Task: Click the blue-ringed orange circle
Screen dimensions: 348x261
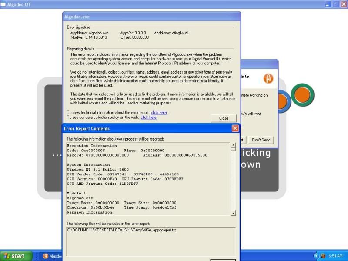Action: click(x=281, y=101)
